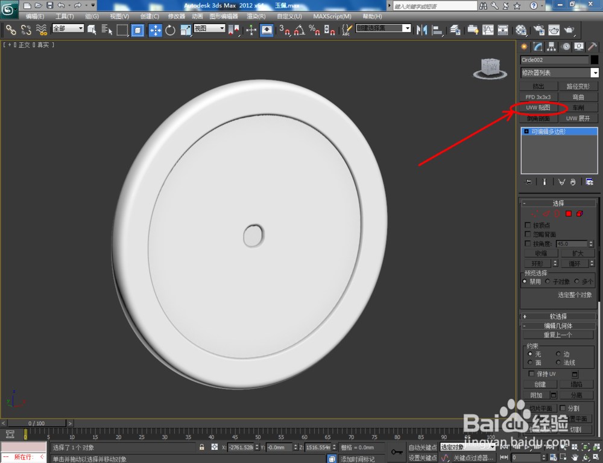Click the Mirror tool icon

(422, 30)
